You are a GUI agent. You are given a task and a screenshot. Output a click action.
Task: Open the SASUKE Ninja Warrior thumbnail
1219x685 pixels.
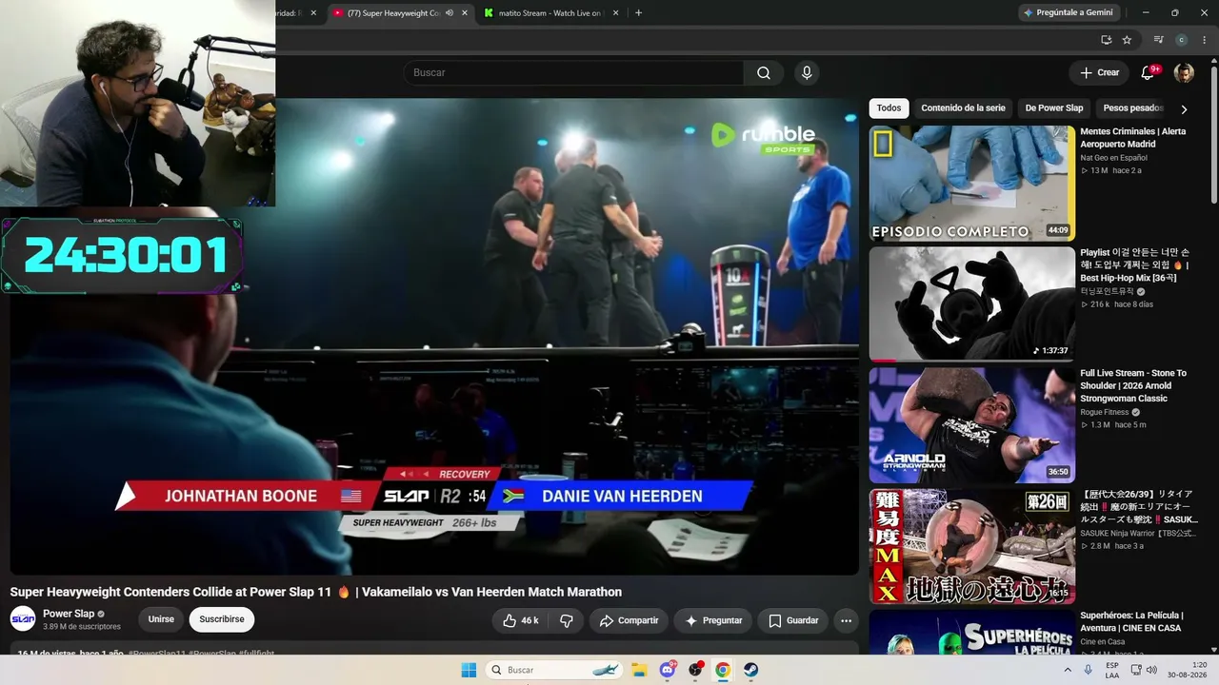[971, 546]
